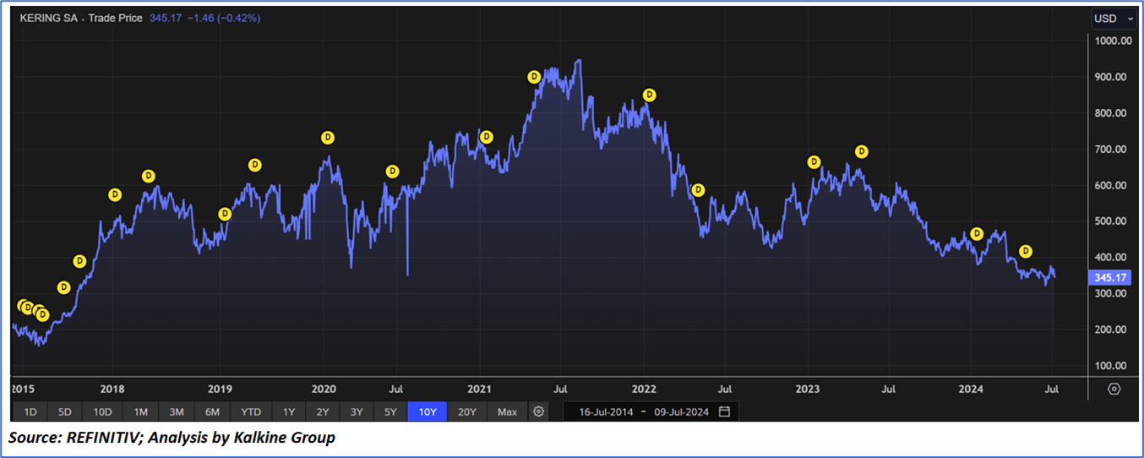1144x458 pixels.
Task: Click dividend marker near the 300 level after 2015
Action: [63, 287]
